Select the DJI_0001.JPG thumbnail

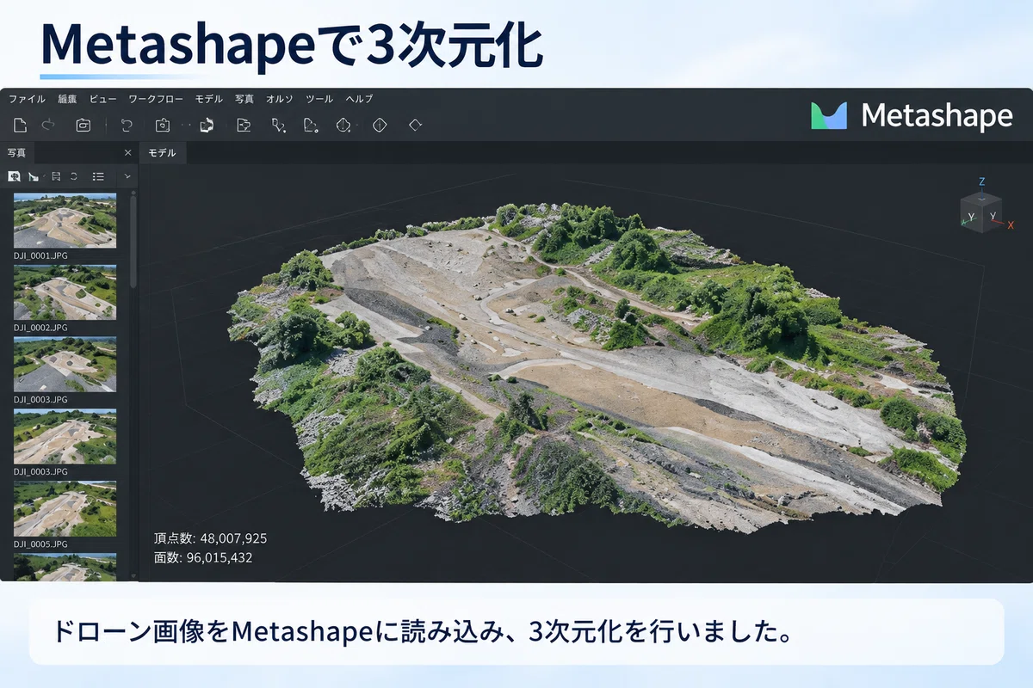tap(65, 220)
